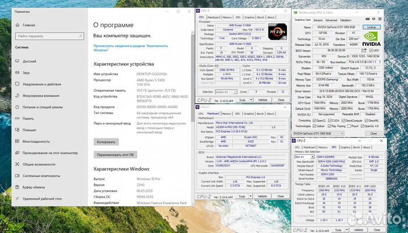
Task: Toggle the OpenCL checkbox
Action: (x=314, y=120)
